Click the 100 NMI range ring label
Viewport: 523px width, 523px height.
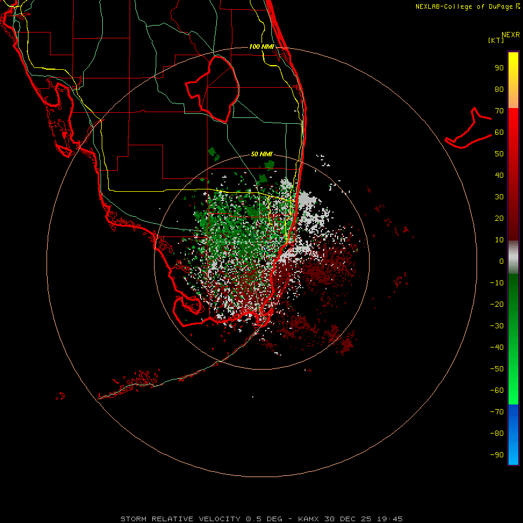[261, 46]
